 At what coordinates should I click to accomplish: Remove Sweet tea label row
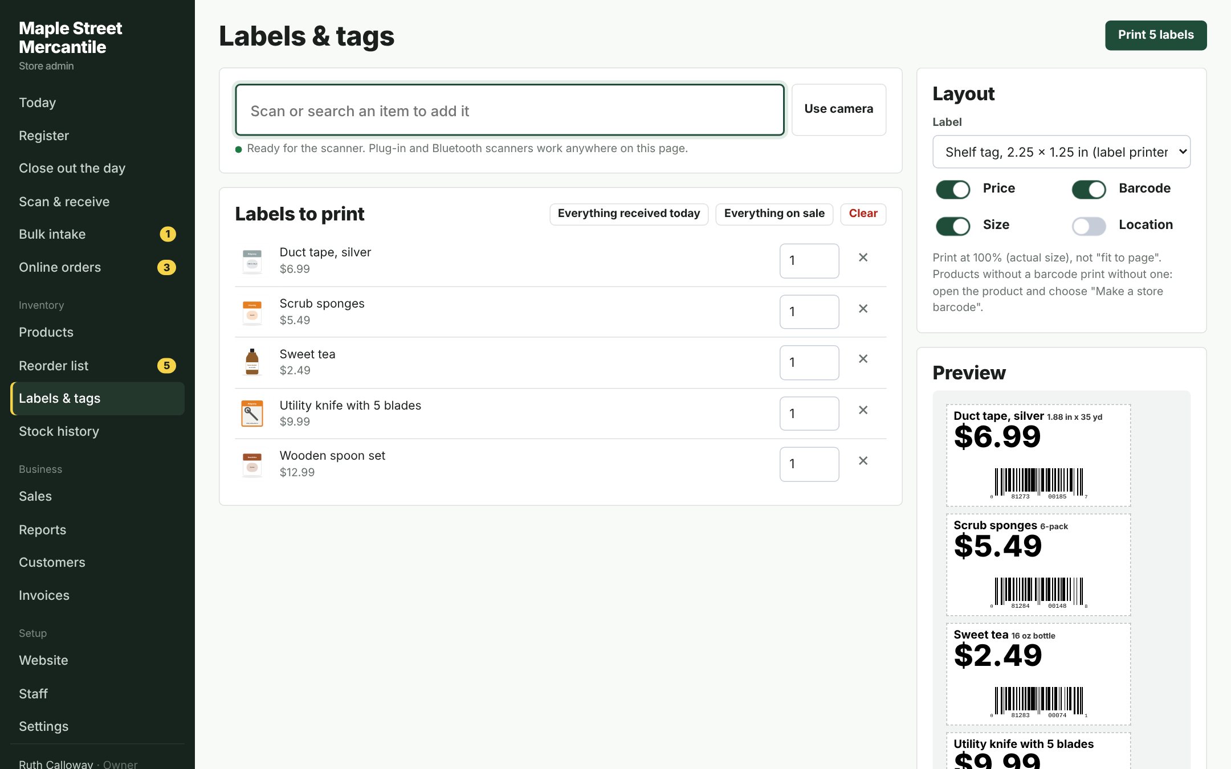863,359
